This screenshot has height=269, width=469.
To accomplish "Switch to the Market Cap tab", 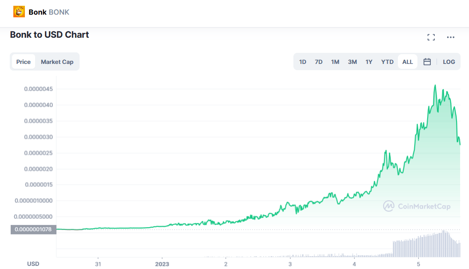I will coord(57,62).
